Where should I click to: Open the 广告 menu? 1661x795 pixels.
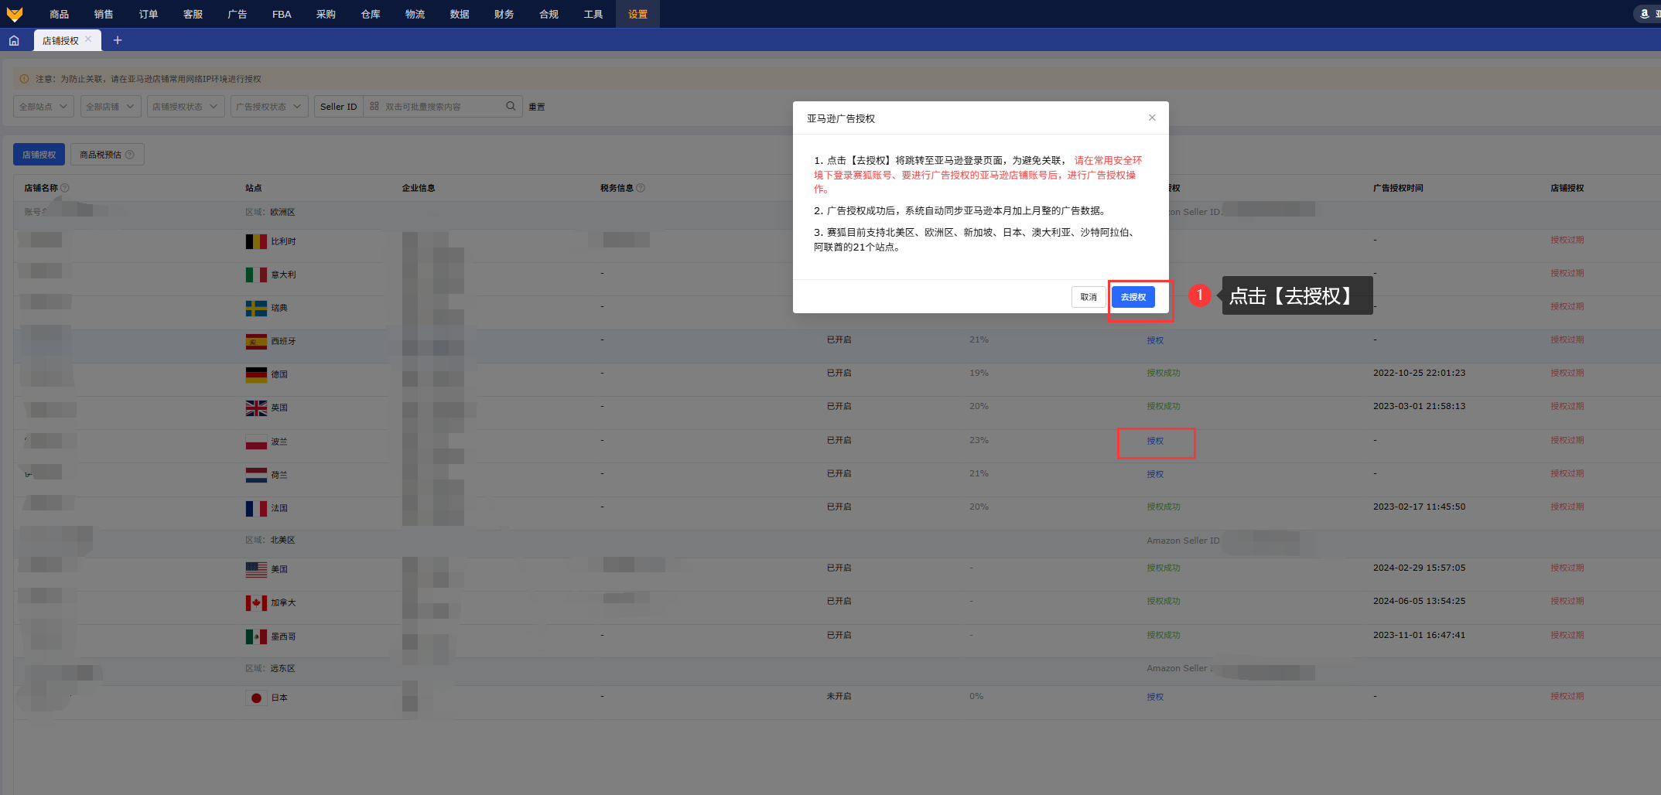point(238,14)
